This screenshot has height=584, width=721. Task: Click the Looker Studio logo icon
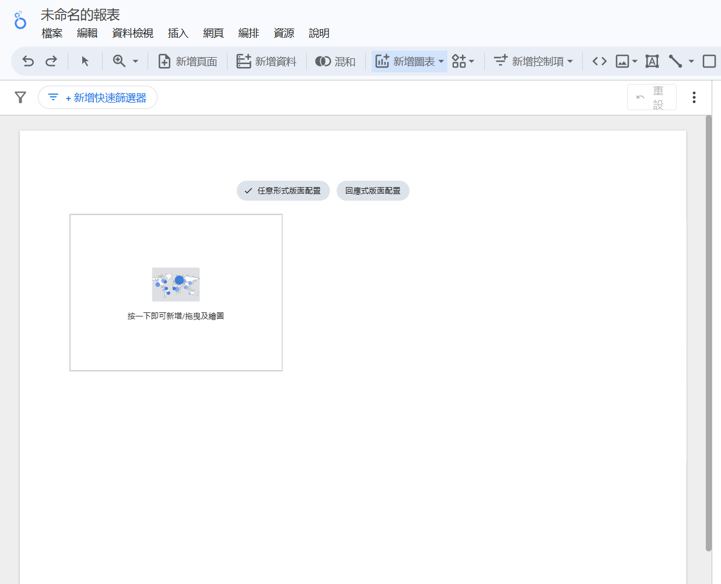coord(20,20)
